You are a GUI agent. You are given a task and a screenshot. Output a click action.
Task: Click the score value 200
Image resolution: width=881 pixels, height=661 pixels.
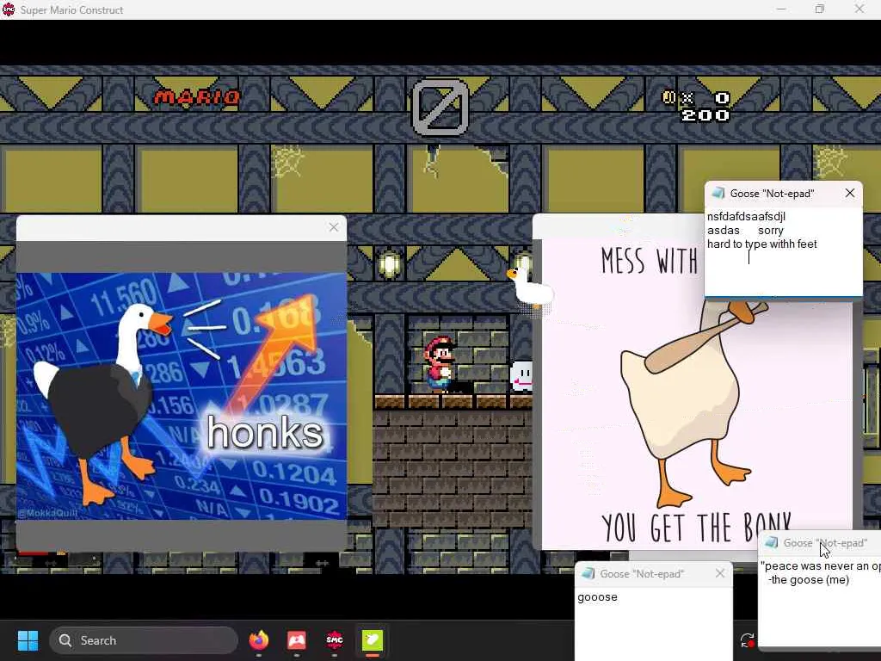tap(705, 115)
